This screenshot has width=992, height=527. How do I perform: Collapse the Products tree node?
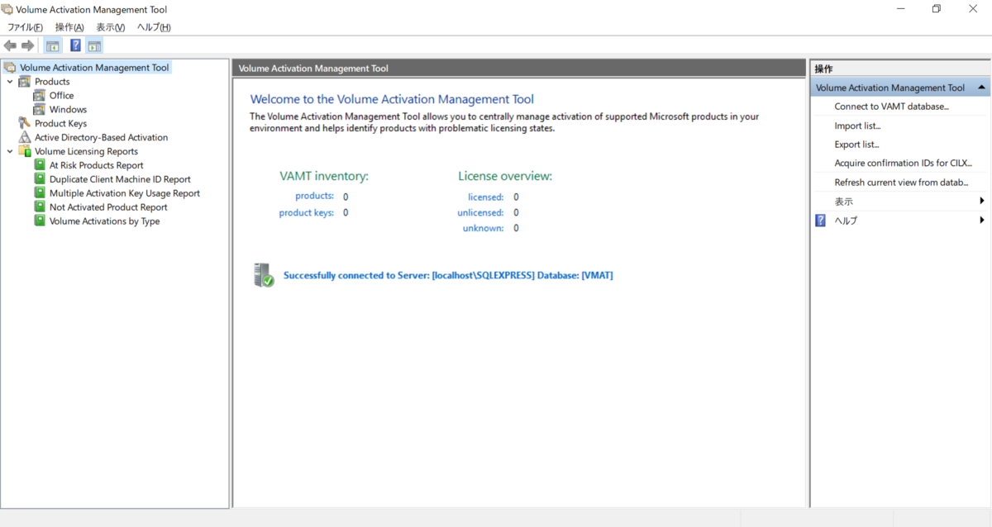click(10, 82)
